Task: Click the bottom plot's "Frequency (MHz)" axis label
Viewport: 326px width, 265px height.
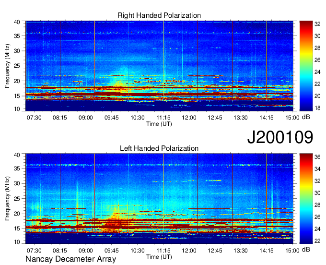Action: point(7,199)
